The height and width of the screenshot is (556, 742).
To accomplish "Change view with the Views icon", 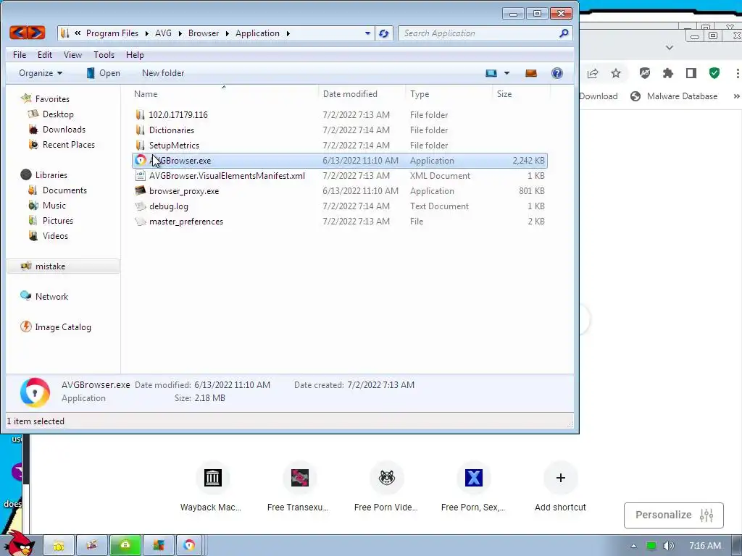I will point(491,73).
